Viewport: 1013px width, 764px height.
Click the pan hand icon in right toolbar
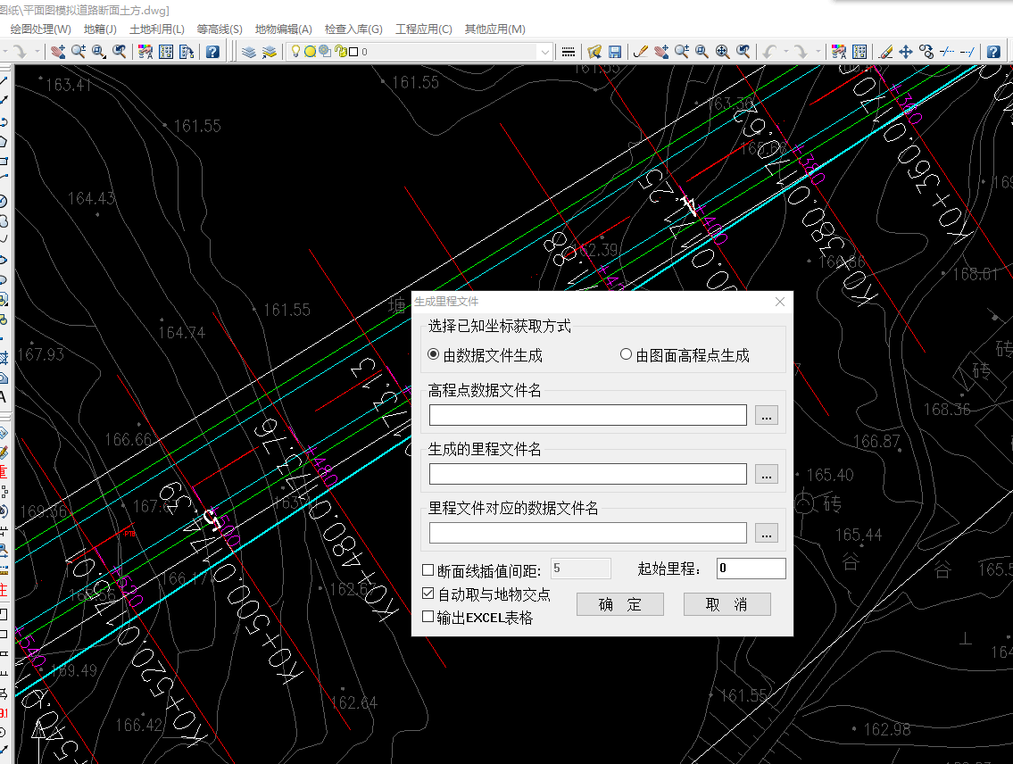661,52
